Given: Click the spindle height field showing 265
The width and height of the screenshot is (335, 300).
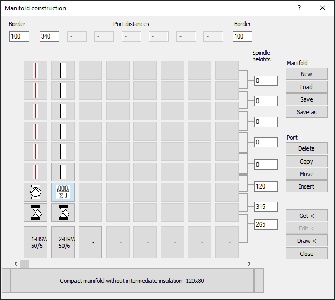Looking at the screenshot, I should coord(266,224).
